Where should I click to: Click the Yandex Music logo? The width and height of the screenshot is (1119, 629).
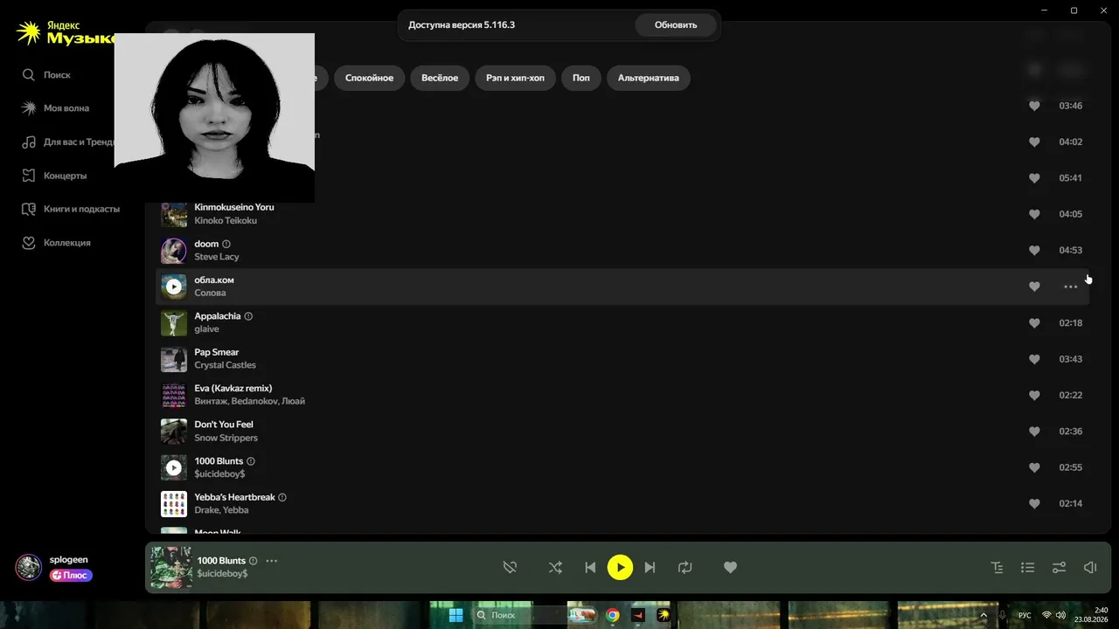(66, 33)
